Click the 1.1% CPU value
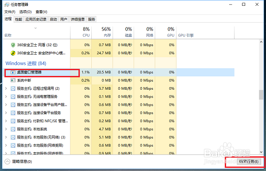 click(x=86, y=72)
